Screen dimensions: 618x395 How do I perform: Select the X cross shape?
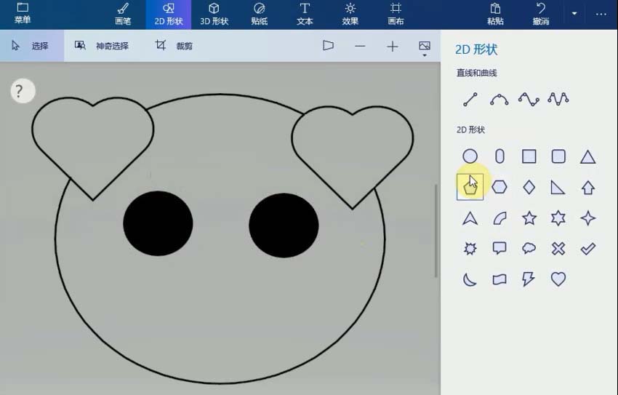[558, 248]
